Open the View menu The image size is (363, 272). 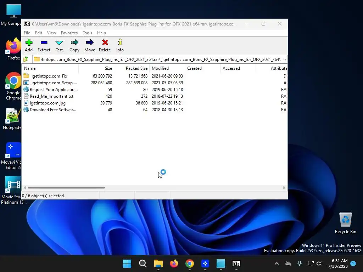pyautogui.click(x=51, y=33)
